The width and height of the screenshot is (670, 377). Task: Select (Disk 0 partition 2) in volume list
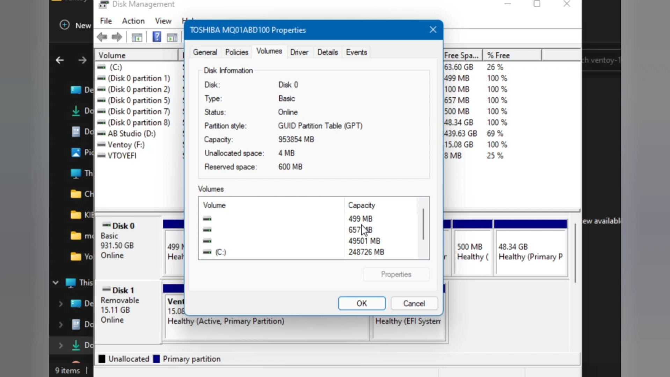point(139,89)
